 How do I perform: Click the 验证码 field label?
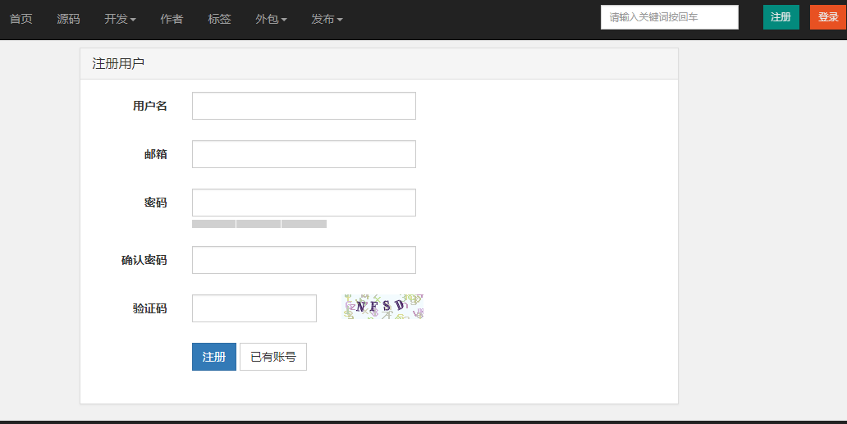pos(150,308)
